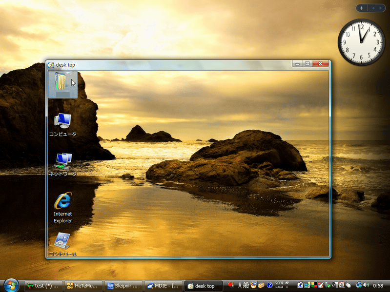Show next gadgets page with right arrow

[380, 8]
